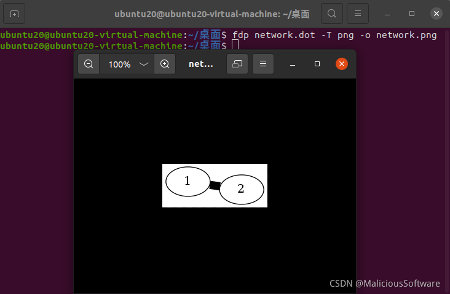Screen dimensions: 450x294
Task: Click the terminal cursor prompt line
Action: click(x=119, y=45)
